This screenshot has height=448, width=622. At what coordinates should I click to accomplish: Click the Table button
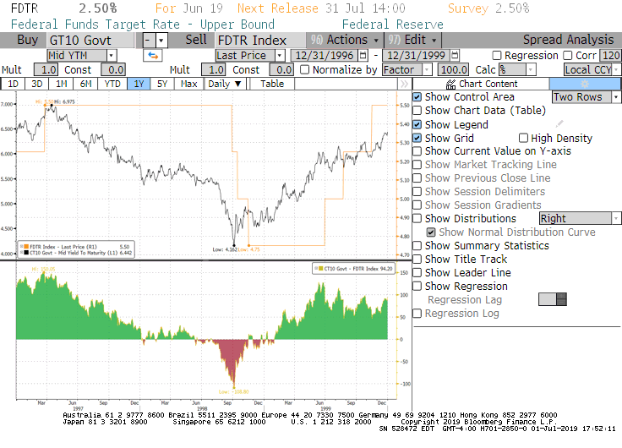pos(272,84)
